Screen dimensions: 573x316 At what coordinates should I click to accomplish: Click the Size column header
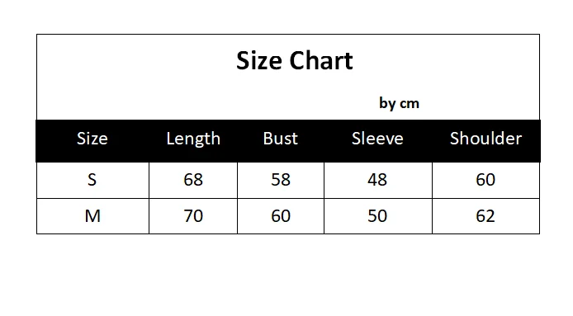[x=92, y=139]
